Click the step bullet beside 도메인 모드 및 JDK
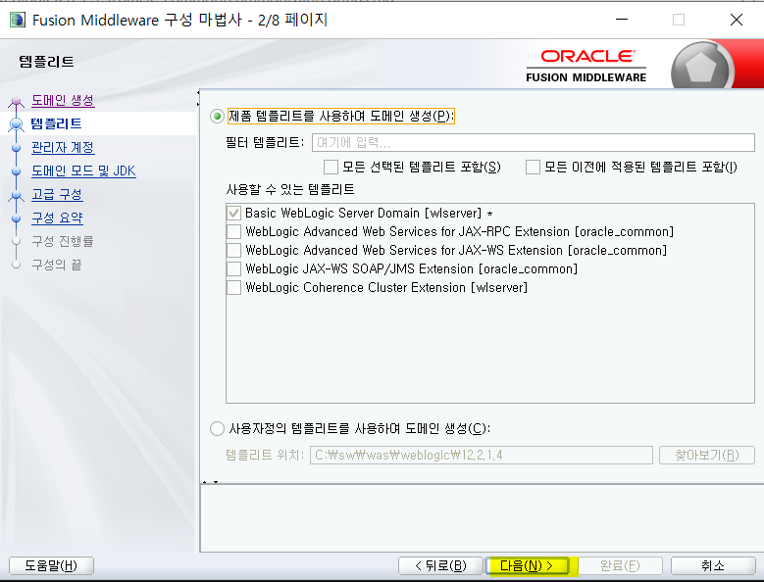764x582 pixels. [16, 171]
